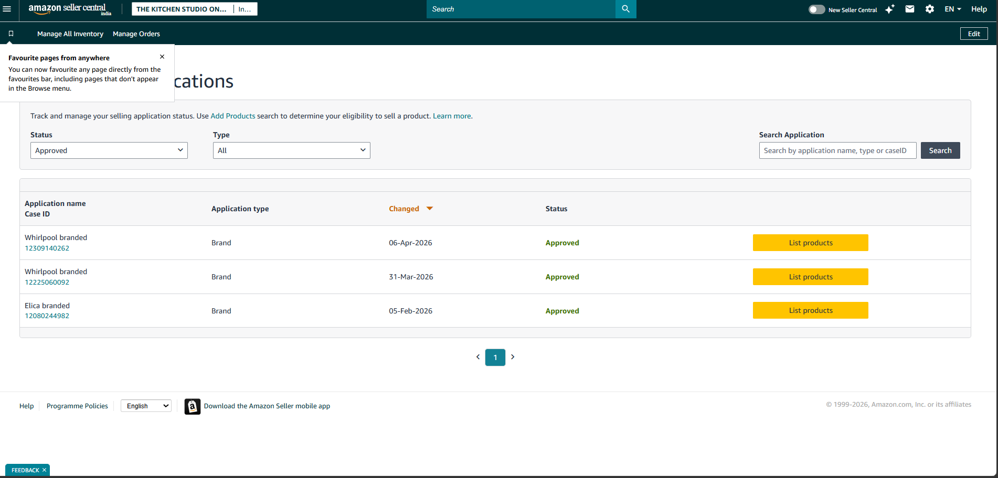Go to previous page arrow
Viewport: 998px width, 478px height.
click(x=478, y=357)
